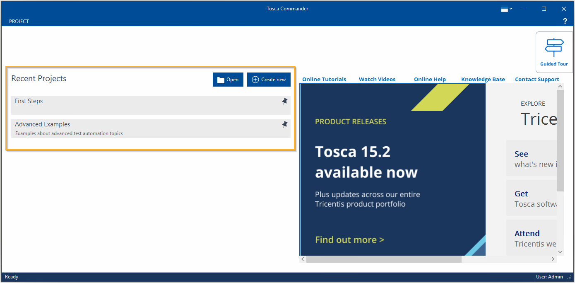Select the Get Tosca software card
This screenshot has height=283, width=575.
pos(532,198)
